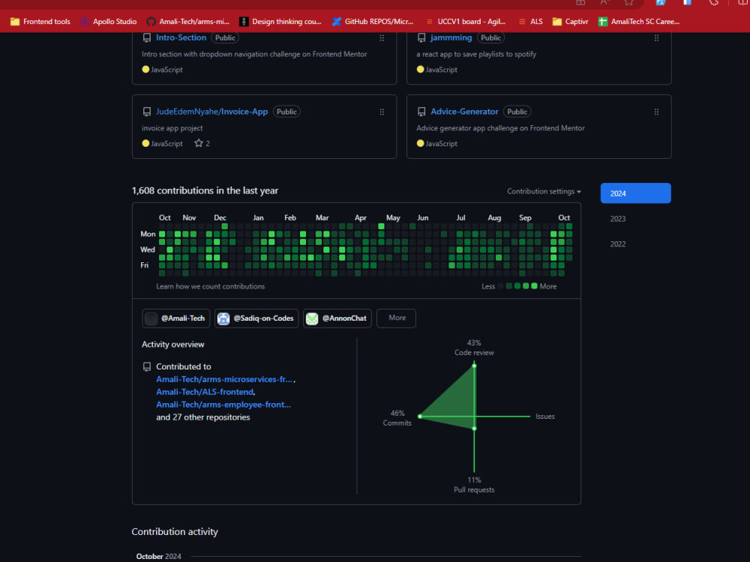Open the Amali-Tech/arms-mi... GitHub bookmark
The height and width of the screenshot is (562, 750).
point(188,22)
